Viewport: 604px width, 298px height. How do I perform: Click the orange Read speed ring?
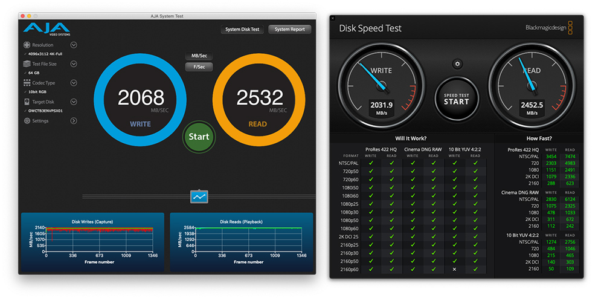click(259, 100)
